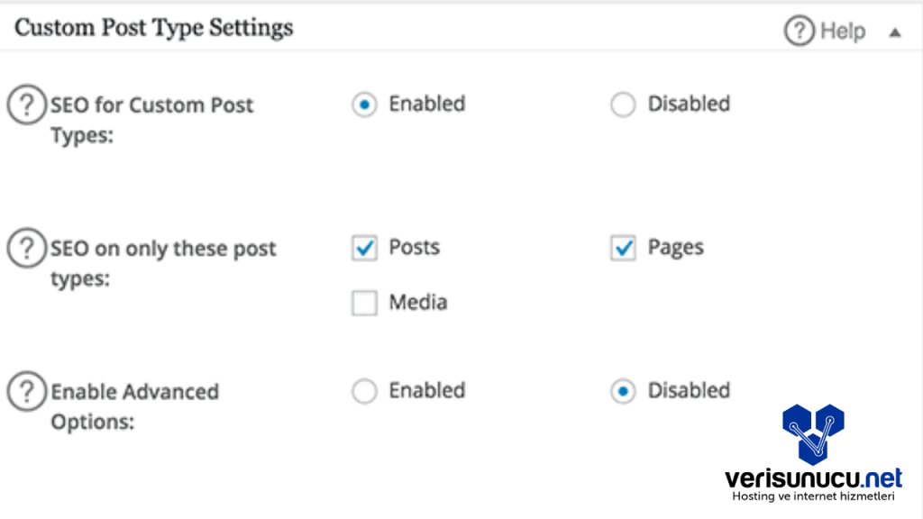
Task: Click the verisunucu.net text link
Action: point(813,478)
